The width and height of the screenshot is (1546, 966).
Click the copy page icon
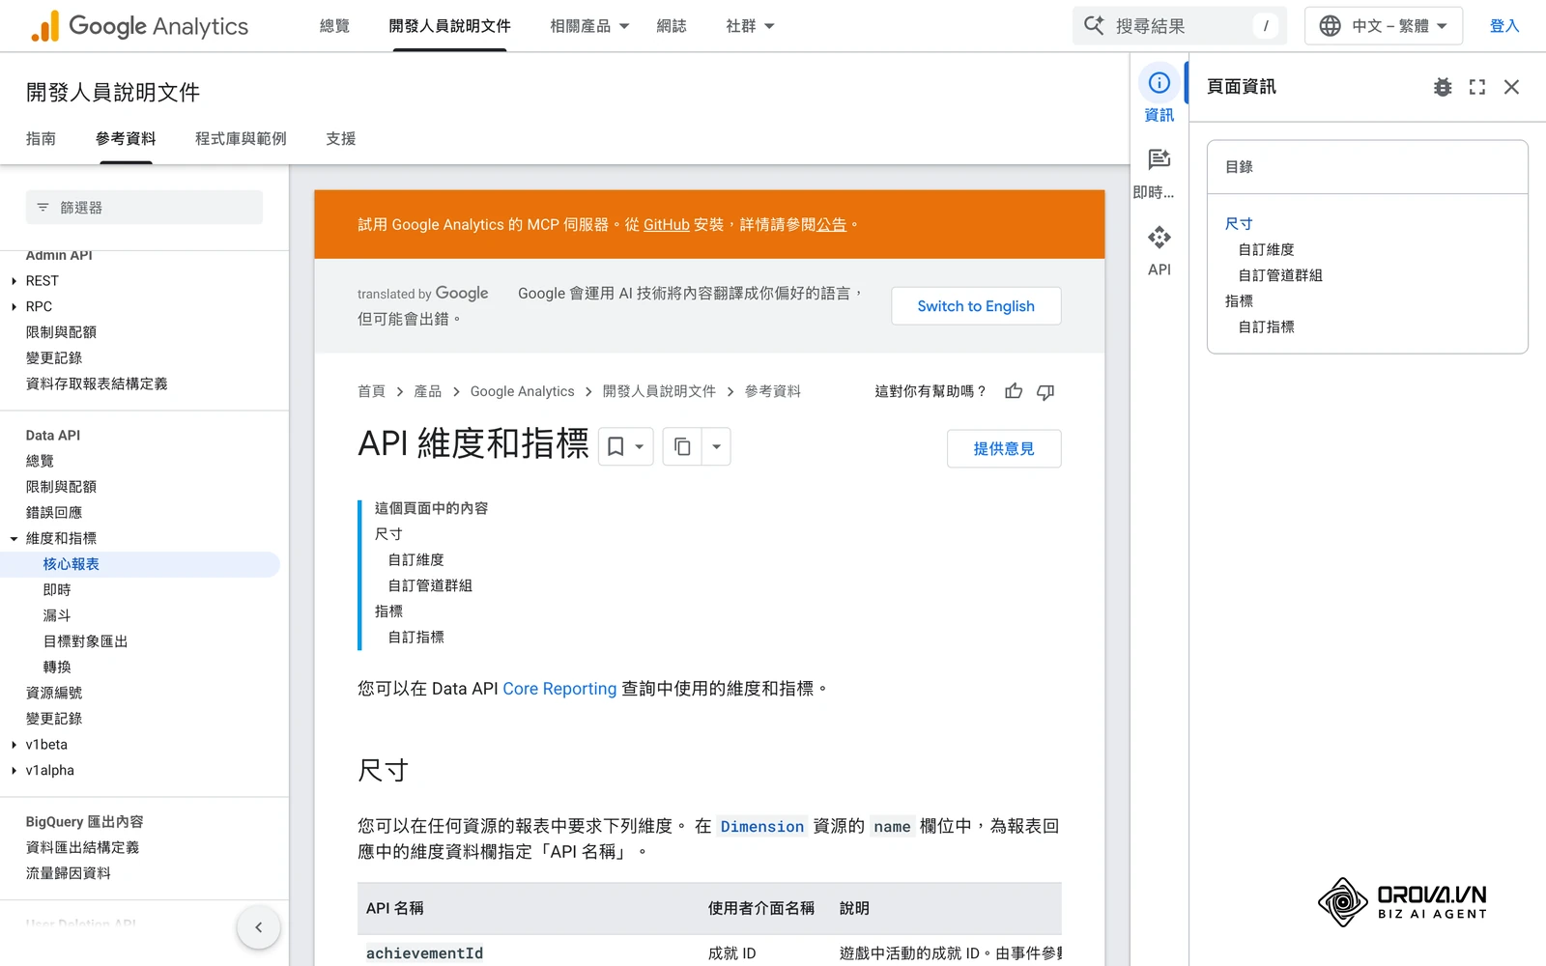tap(682, 446)
